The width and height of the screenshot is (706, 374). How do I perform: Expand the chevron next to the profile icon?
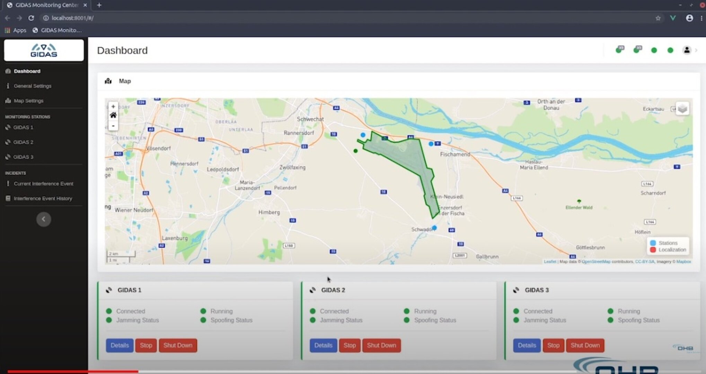coord(696,50)
